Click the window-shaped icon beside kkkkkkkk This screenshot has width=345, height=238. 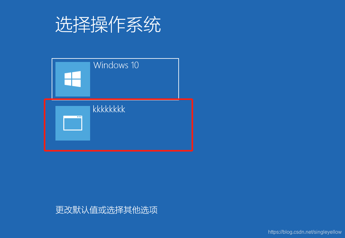tap(72, 123)
